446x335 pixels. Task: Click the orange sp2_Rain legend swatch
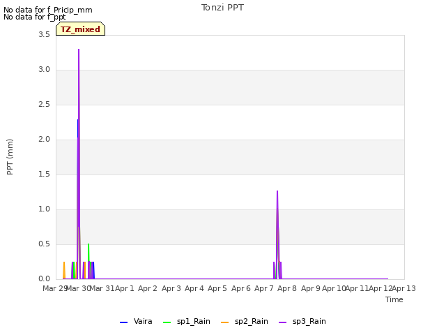tap(224, 322)
